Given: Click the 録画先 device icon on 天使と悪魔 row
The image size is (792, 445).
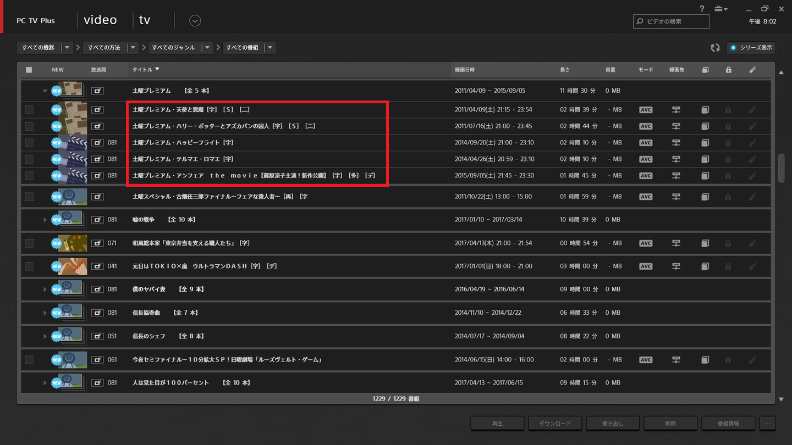Looking at the screenshot, I should (x=676, y=109).
